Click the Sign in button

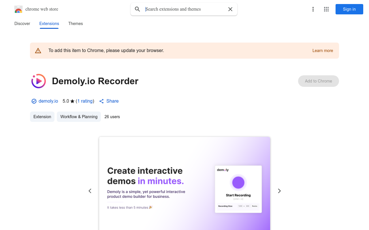pyautogui.click(x=349, y=9)
